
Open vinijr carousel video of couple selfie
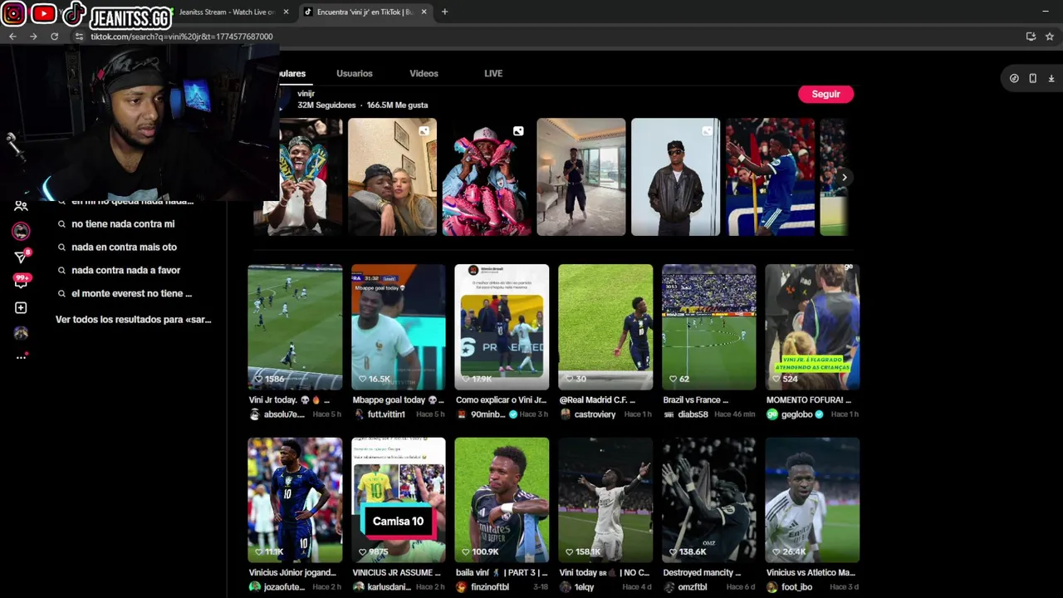pyautogui.click(x=392, y=177)
